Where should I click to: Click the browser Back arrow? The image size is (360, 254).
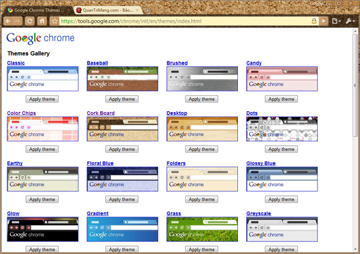coord(8,21)
